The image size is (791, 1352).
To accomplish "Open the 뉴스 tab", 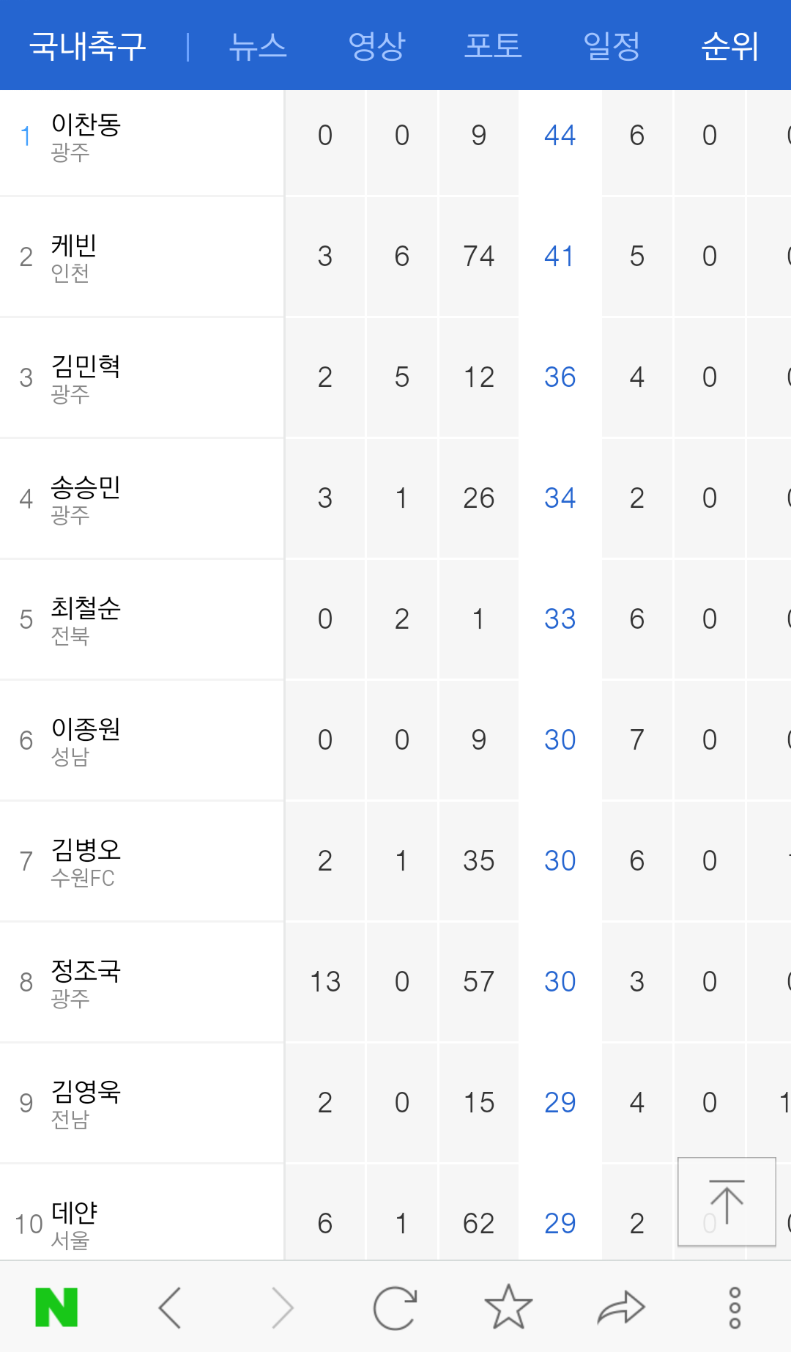I will click(258, 45).
